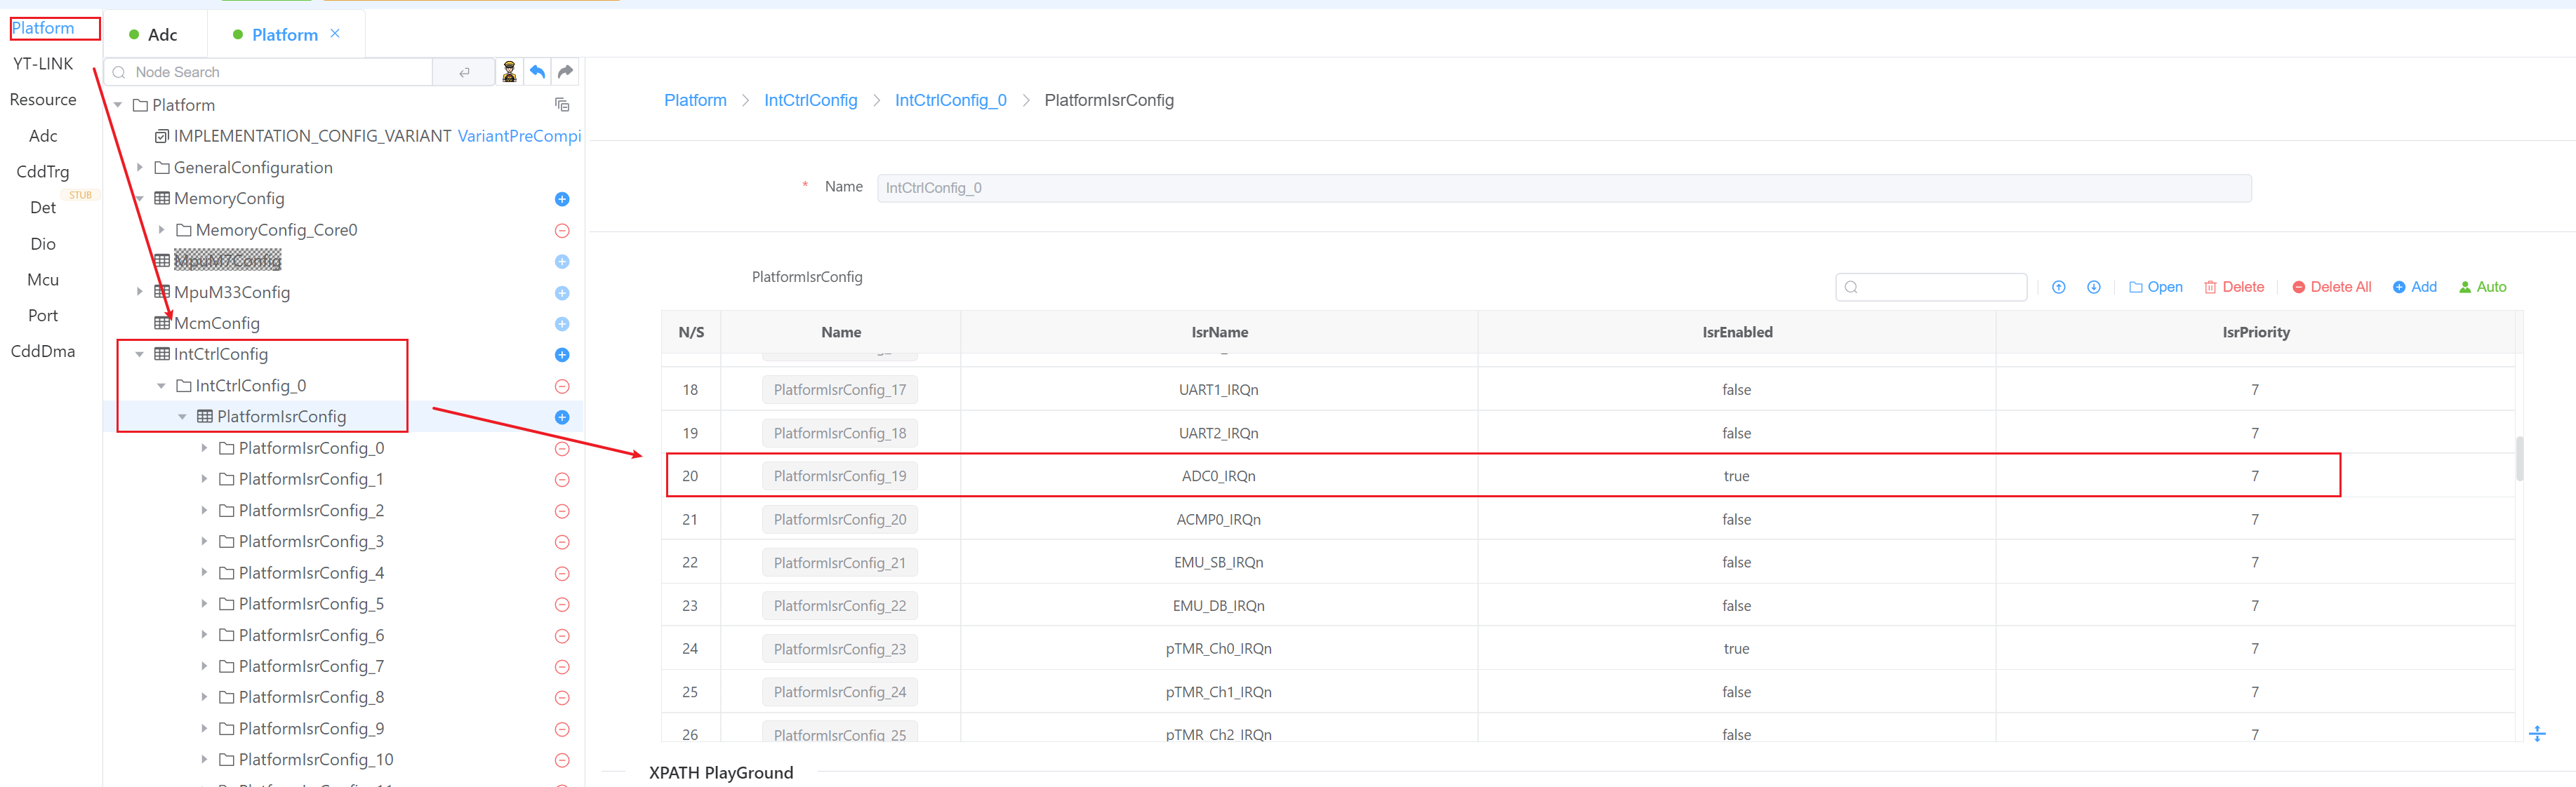The height and width of the screenshot is (787, 2576).
Task: Delete IntCtrlConfig_0 with its minus icon
Action: pos(562,386)
